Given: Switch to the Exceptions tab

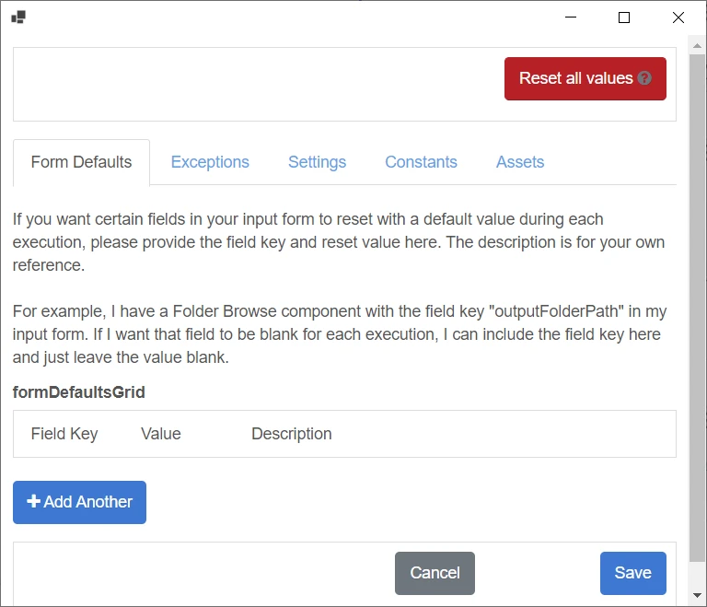Looking at the screenshot, I should pos(210,162).
